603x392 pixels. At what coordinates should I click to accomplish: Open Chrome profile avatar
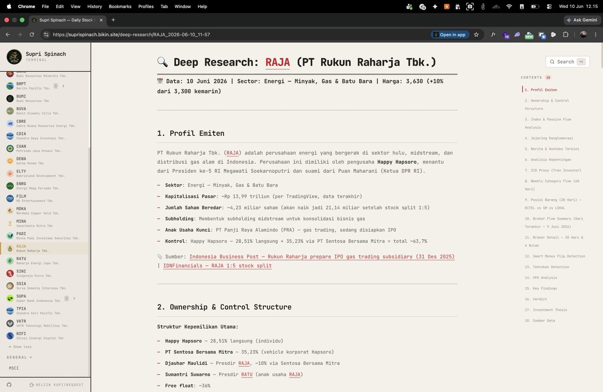[x=583, y=35]
